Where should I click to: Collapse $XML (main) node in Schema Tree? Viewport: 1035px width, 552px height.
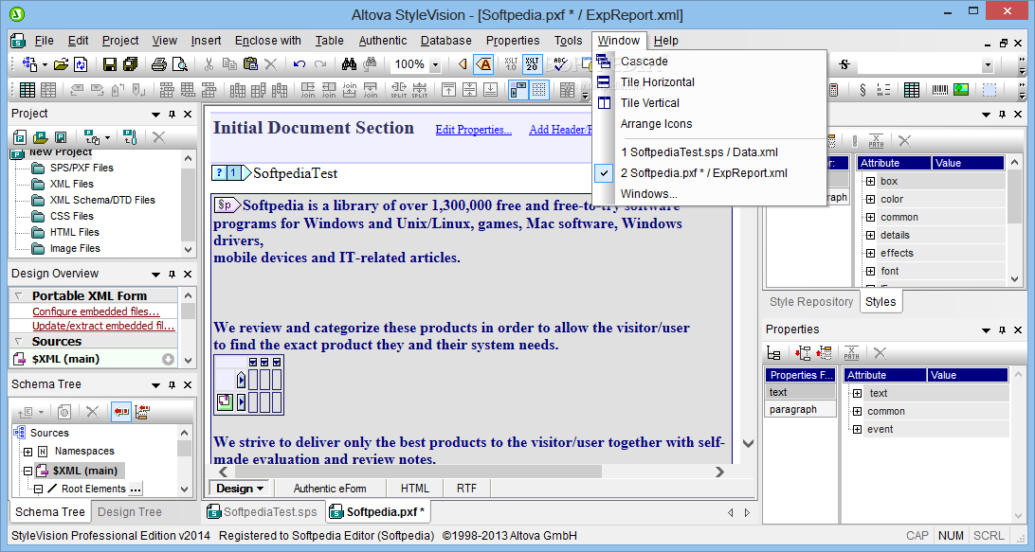pyautogui.click(x=27, y=471)
